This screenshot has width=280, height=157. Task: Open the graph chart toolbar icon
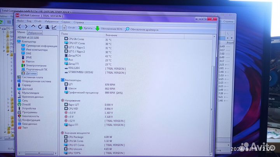coord(54,27)
